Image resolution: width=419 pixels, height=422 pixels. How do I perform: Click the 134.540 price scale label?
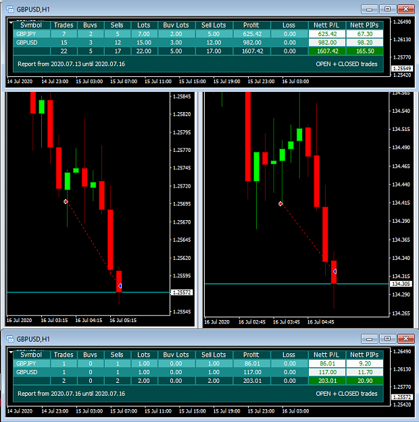(x=401, y=111)
